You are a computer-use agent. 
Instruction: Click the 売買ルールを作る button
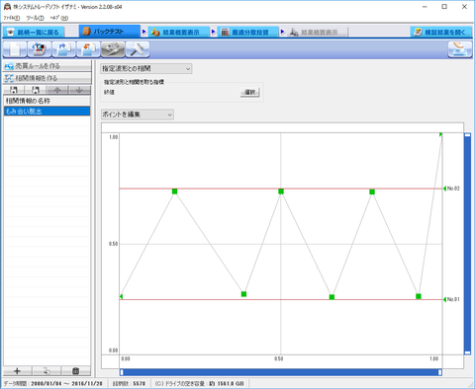tap(47, 66)
